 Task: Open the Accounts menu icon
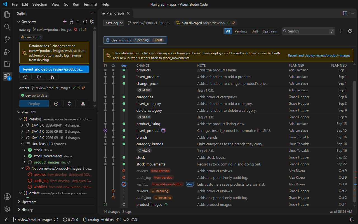point(7,197)
